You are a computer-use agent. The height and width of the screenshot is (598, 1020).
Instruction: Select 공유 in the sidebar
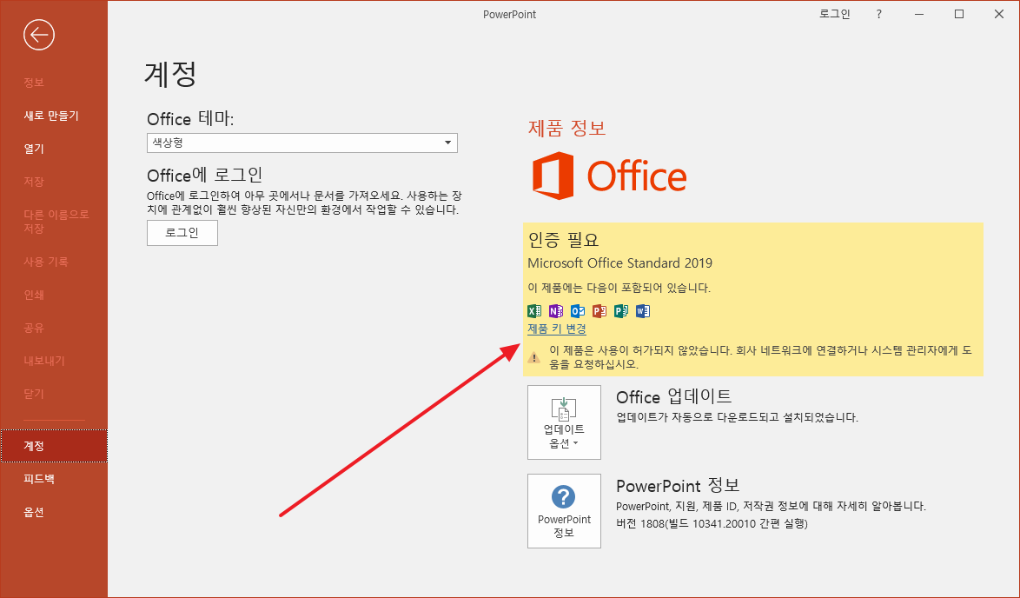(x=34, y=328)
